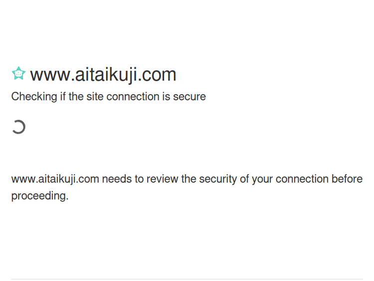Click the word "site" in the subtitle

(x=95, y=96)
